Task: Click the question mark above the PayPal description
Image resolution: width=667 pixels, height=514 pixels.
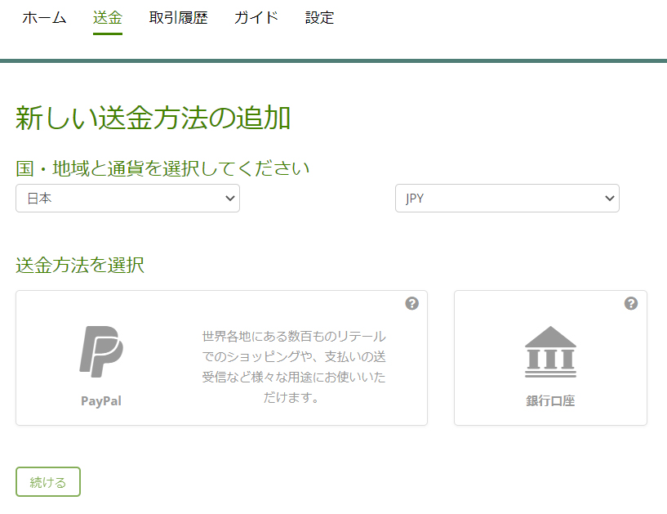Action: point(412,302)
